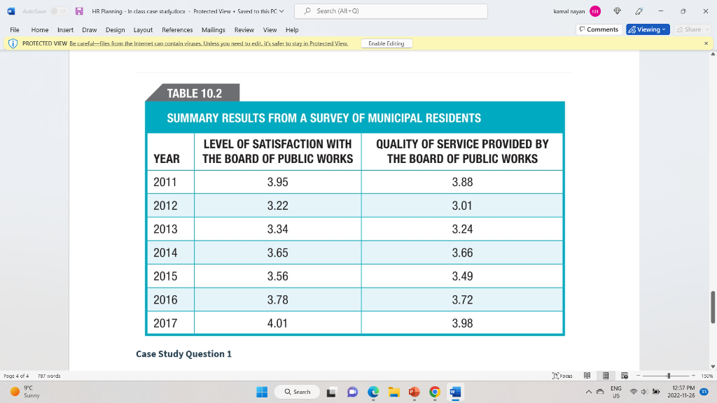717x403 pixels.
Task: Click the Comments button
Action: pos(599,29)
